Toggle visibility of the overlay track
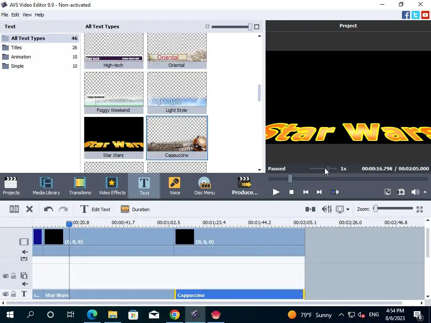Image resolution: width=431 pixels, height=323 pixels. (5, 276)
